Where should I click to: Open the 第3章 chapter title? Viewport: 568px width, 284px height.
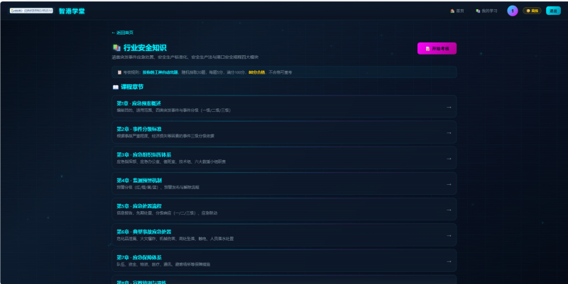[144, 154]
